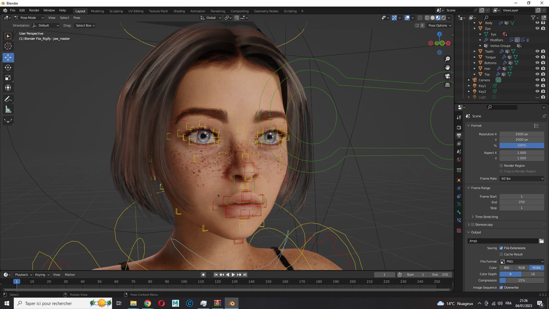This screenshot has width=549, height=309.
Task: Expand the Body object in outliner
Action: (475, 23)
